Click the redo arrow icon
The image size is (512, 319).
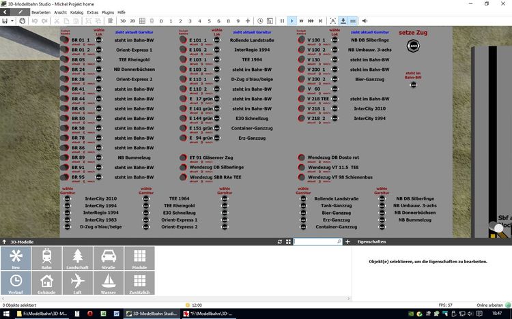[44, 21]
